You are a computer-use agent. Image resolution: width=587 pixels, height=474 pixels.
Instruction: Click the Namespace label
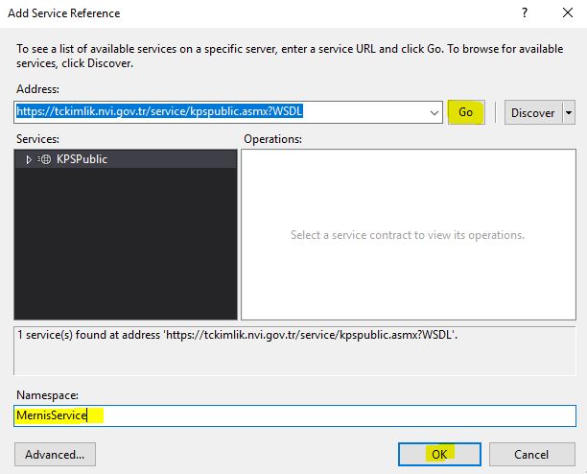tap(48, 395)
